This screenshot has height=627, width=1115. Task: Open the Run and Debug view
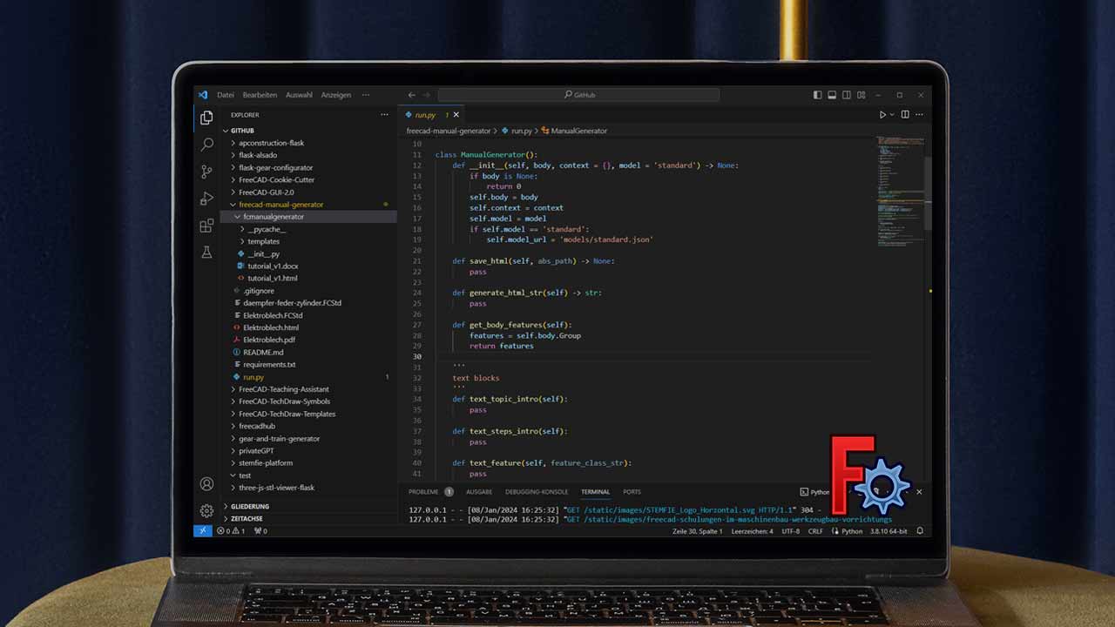(x=206, y=198)
